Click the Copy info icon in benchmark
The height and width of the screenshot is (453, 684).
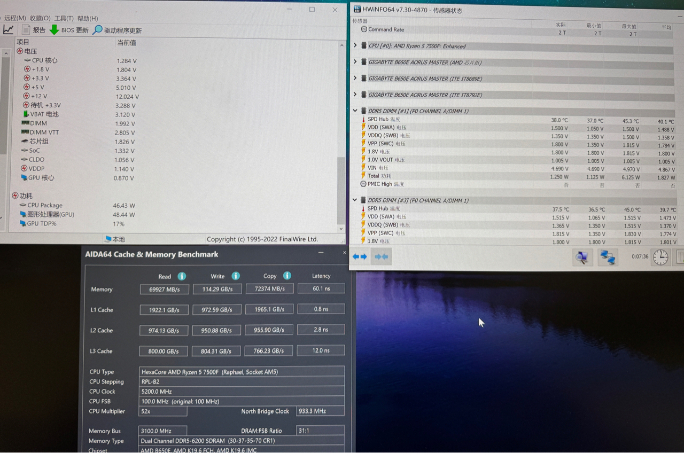pos(287,276)
